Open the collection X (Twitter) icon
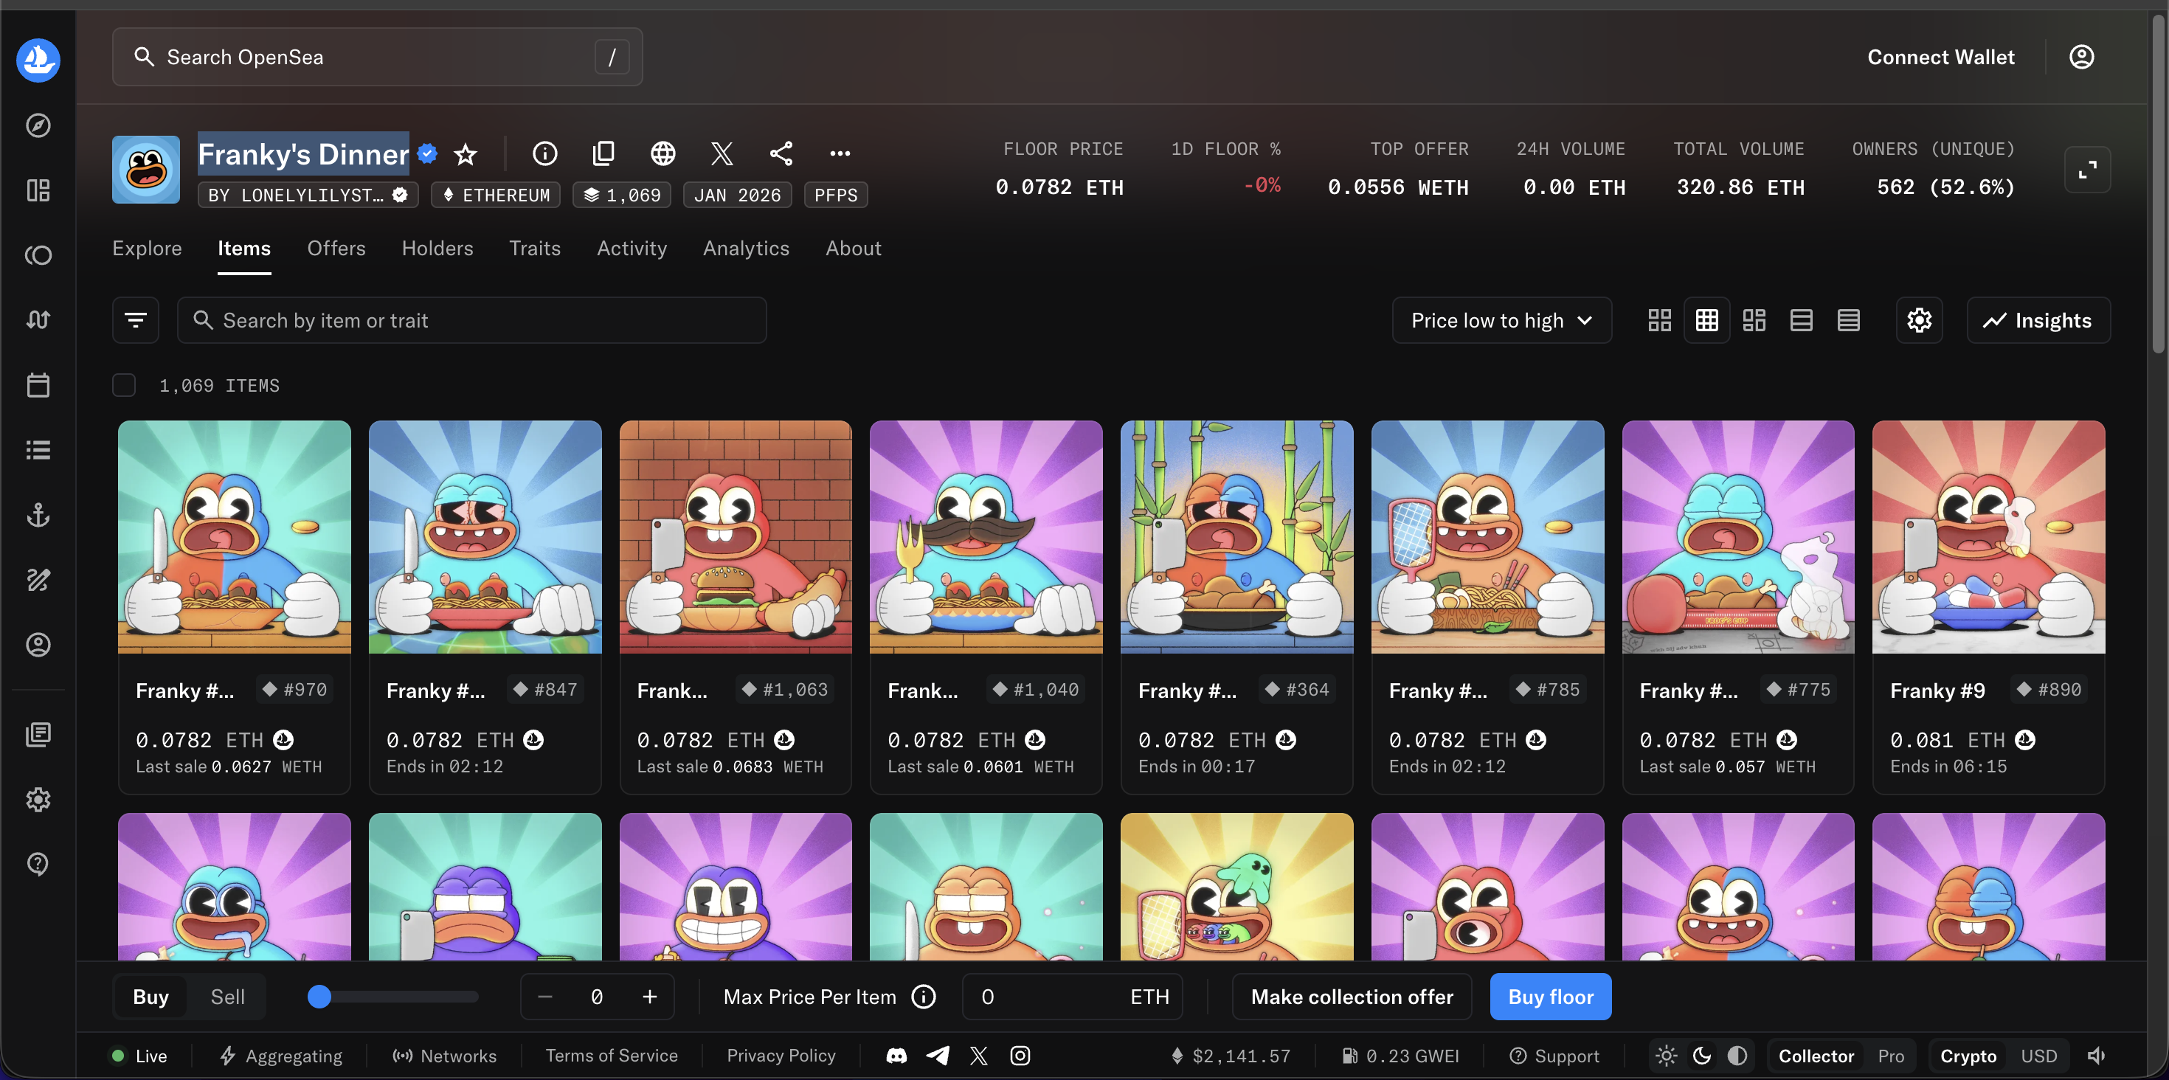The width and height of the screenshot is (2169, 1080). (x=722, y=153)
